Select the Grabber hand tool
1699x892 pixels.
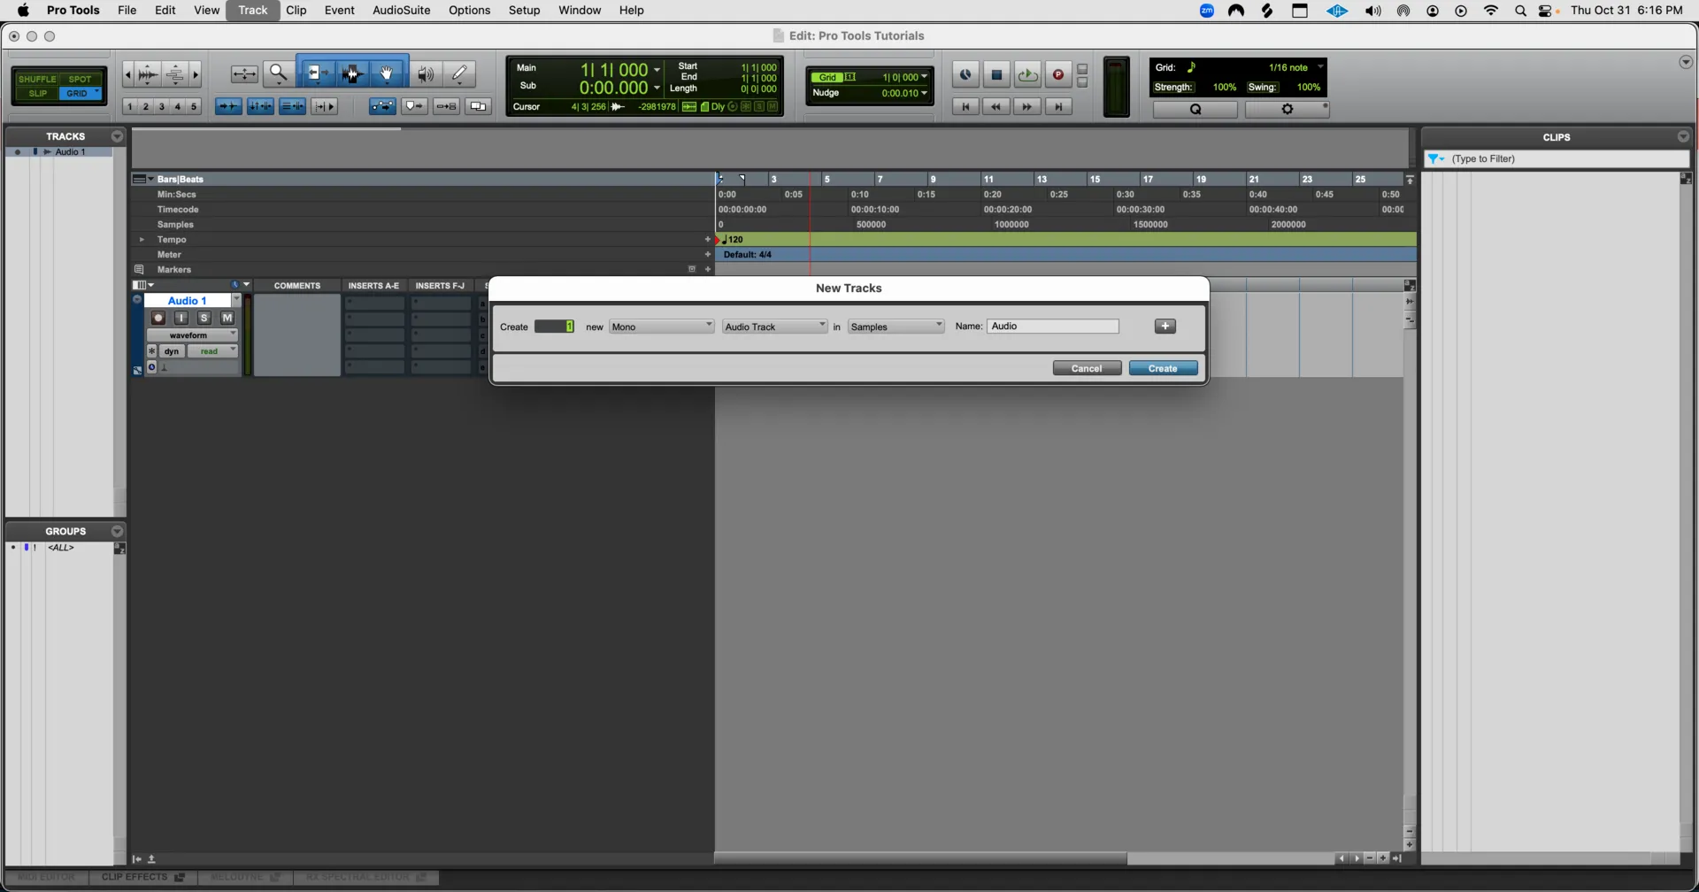[x=387, y=73]
